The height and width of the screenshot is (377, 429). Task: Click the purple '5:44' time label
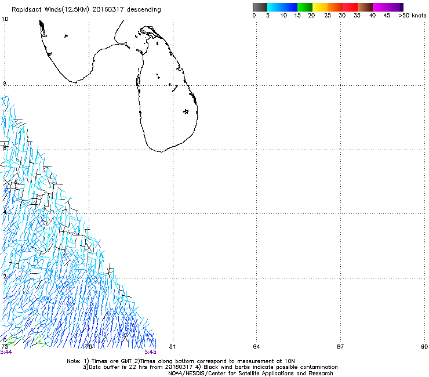click(x=6, y=352)
